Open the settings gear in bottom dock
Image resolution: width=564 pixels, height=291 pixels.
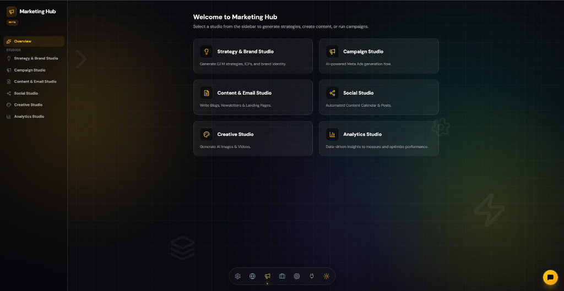[237, 276]
